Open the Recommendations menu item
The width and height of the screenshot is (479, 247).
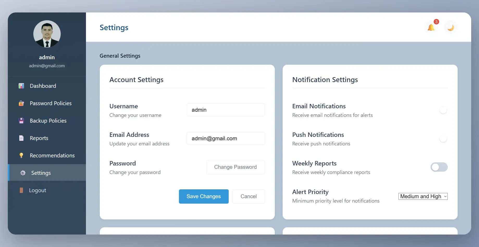(52, 156)
